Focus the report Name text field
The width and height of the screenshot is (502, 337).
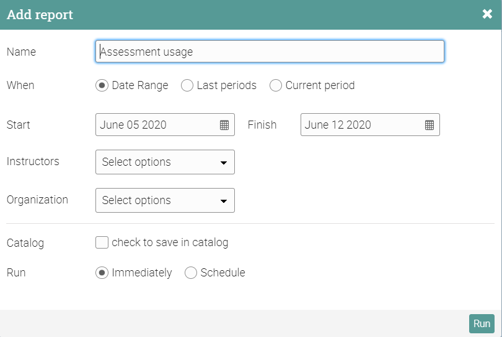(x=270, y=52)
